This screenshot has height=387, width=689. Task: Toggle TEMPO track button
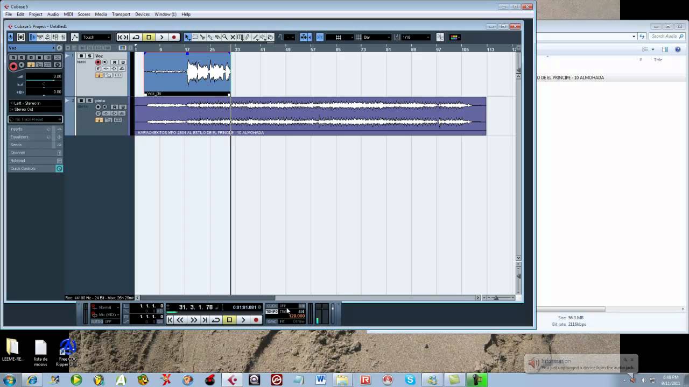tap(272, 312)
